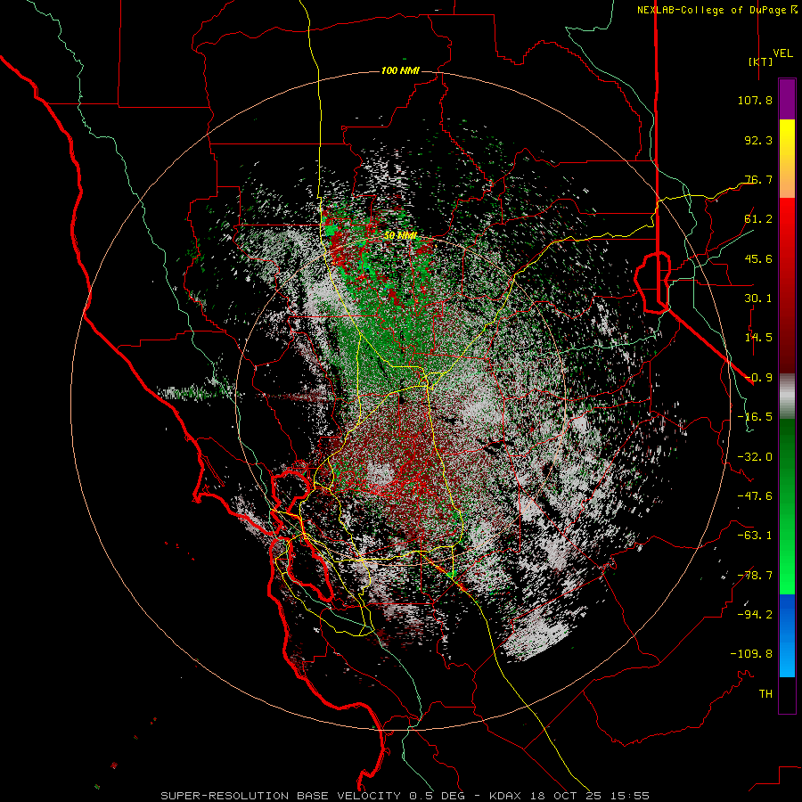Select the 14.5 scale value
The image size is (802, 802).
pos(758,338)
